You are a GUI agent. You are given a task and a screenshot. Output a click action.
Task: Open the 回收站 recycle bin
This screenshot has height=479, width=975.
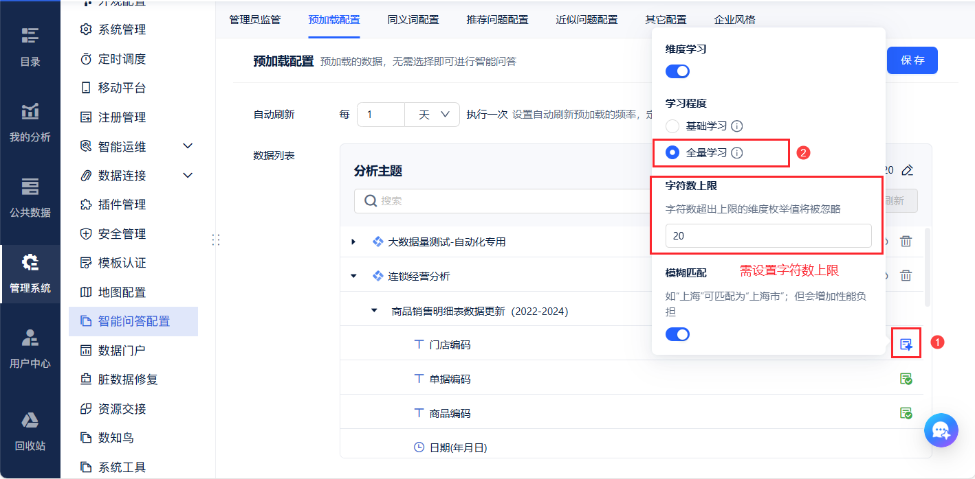point(30,431)
